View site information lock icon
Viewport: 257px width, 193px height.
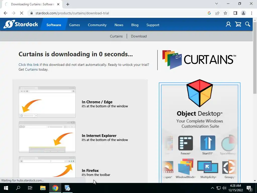tap(32, 13)
